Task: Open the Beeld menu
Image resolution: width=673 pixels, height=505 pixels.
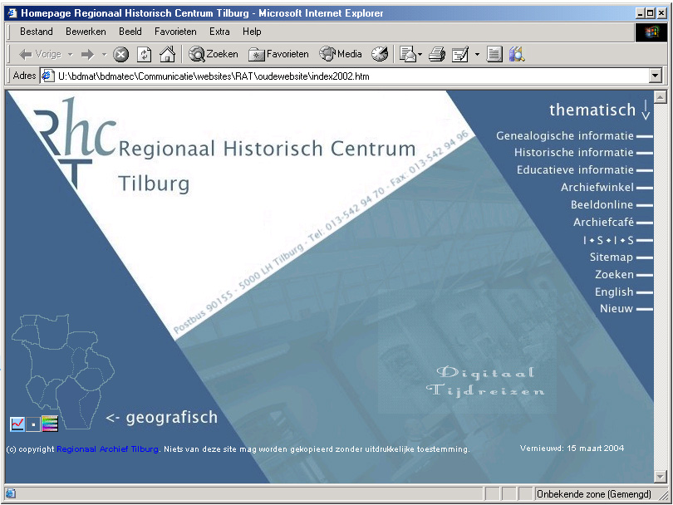Action: pos(130,32)
